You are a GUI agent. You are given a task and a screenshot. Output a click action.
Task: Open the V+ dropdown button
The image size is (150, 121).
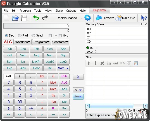click(78, 90)
